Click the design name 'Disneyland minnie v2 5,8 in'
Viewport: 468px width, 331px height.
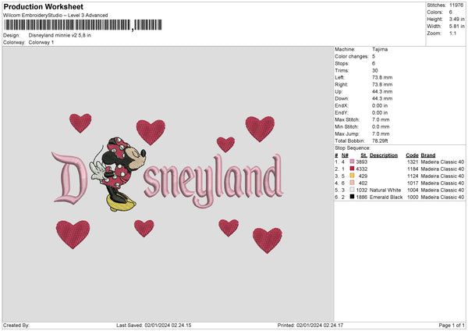60,35
